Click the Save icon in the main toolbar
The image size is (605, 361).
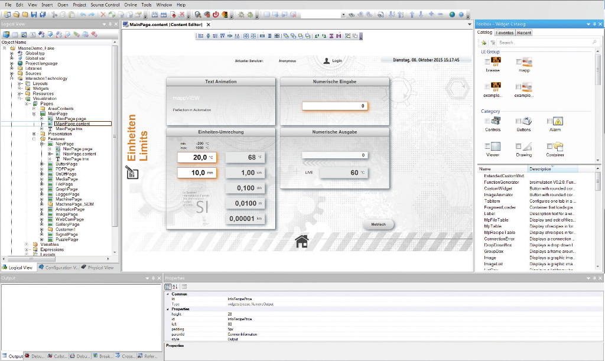tap(34, 14)
